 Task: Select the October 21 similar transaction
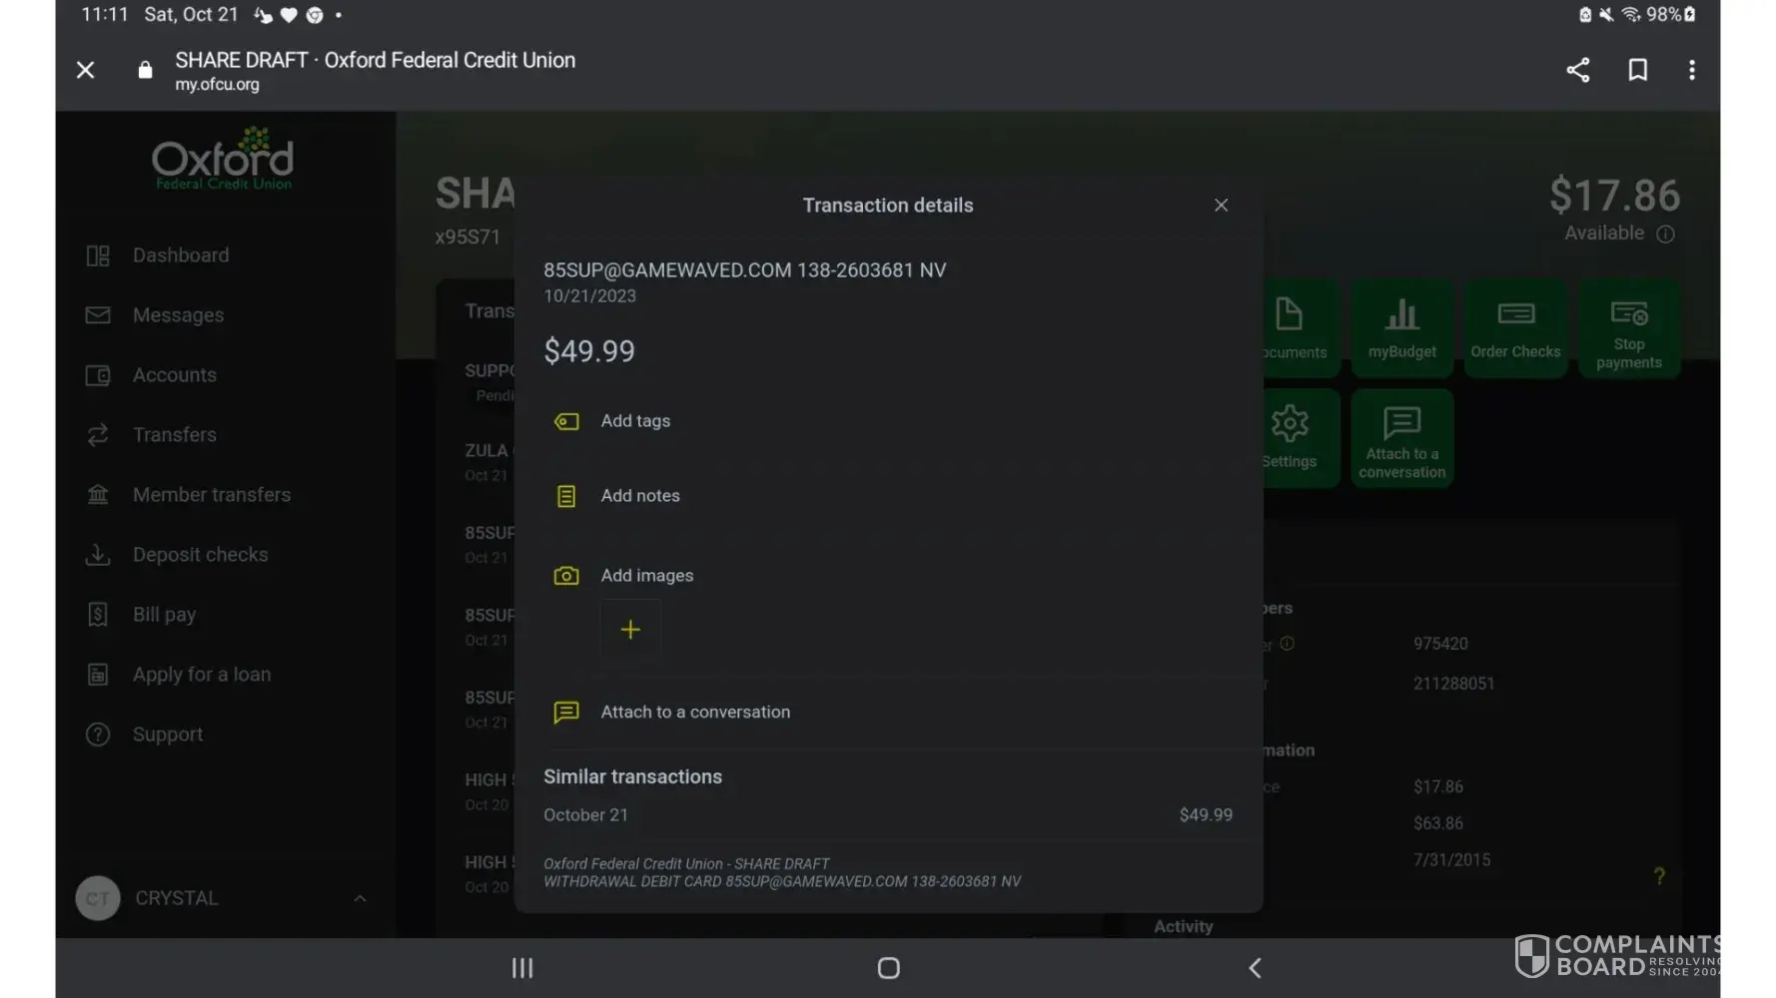tap(887, 815)
